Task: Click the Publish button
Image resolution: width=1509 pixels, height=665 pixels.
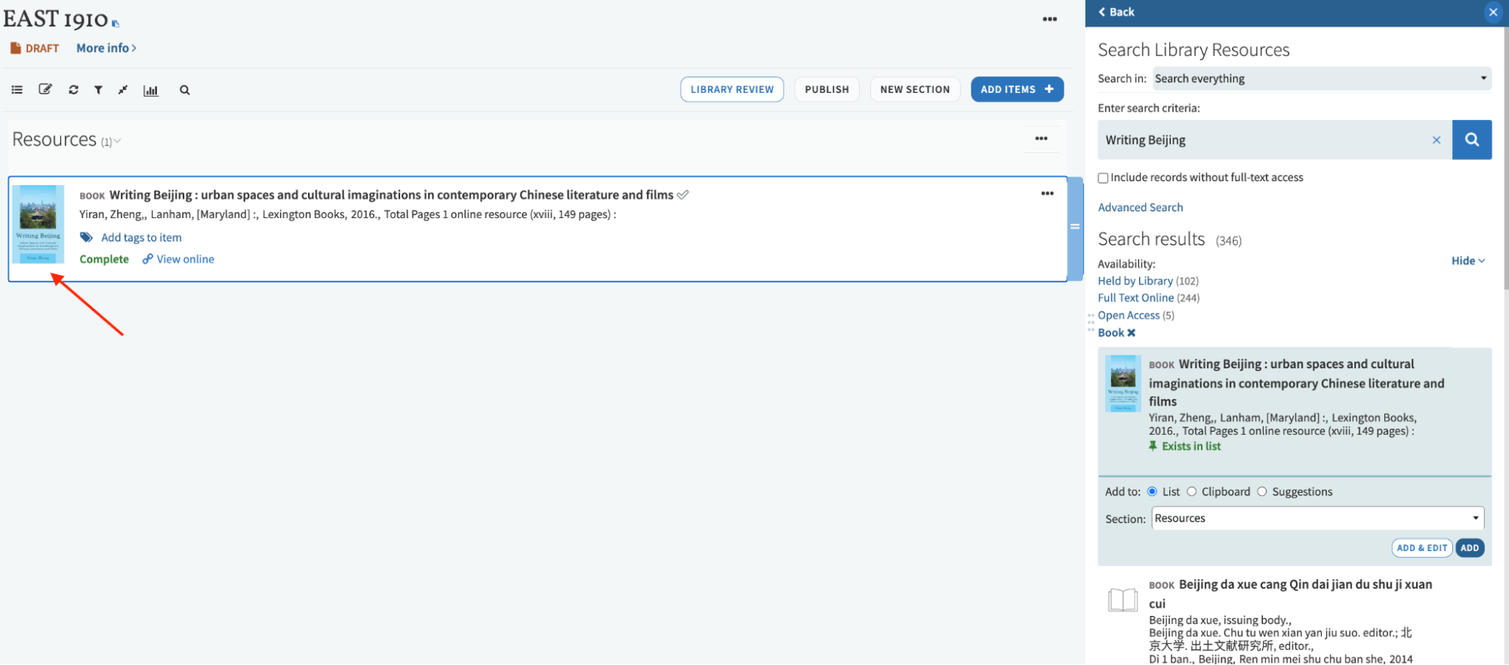Action: pyautogui.click(x=827, y=89)
